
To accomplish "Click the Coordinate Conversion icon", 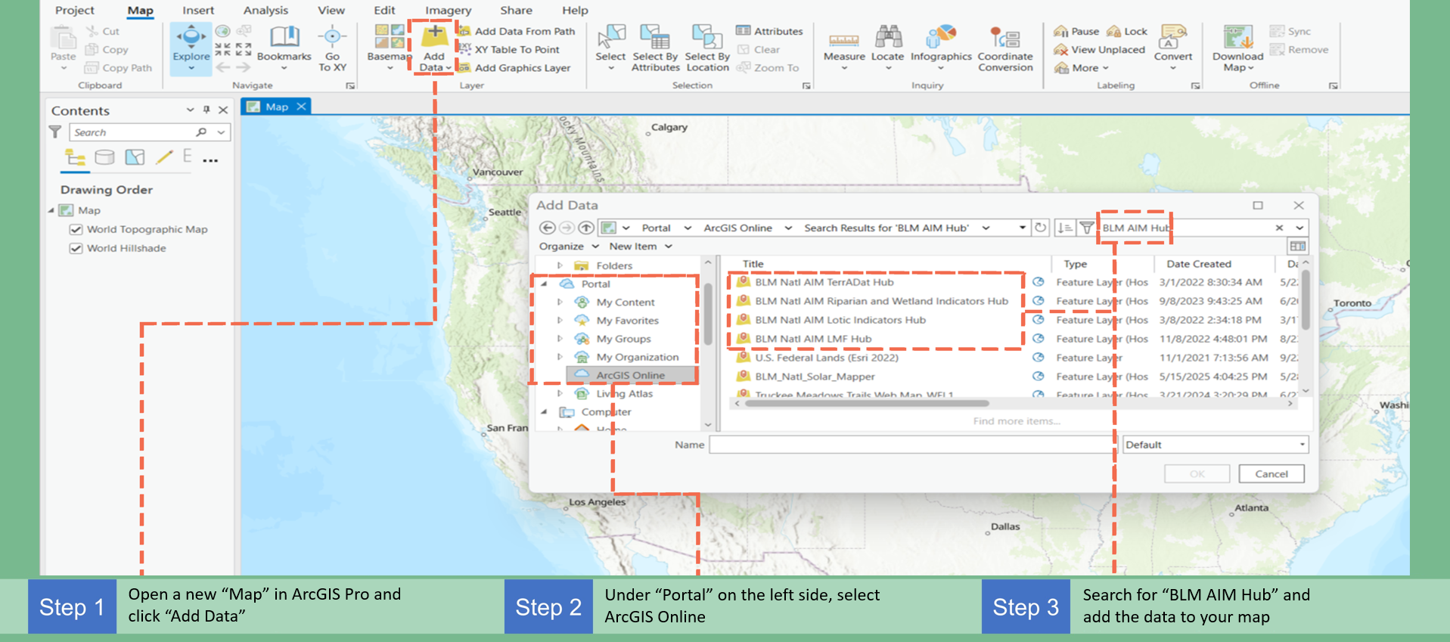I will [x=1004, y=39].
